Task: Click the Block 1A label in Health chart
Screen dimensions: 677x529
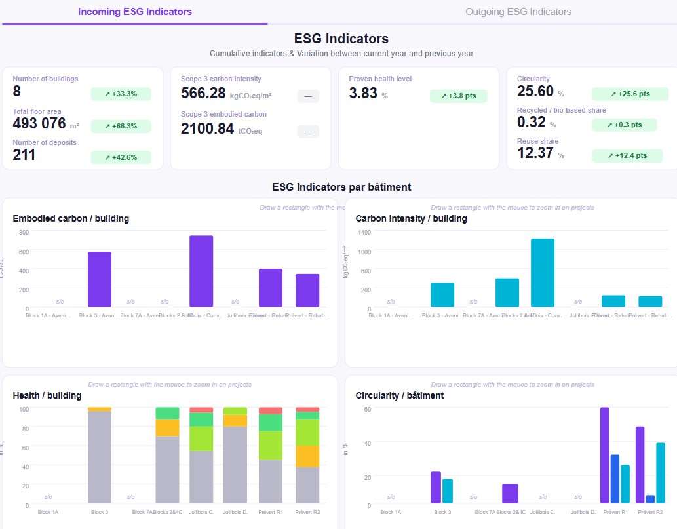Action: [x=48, y=512]
